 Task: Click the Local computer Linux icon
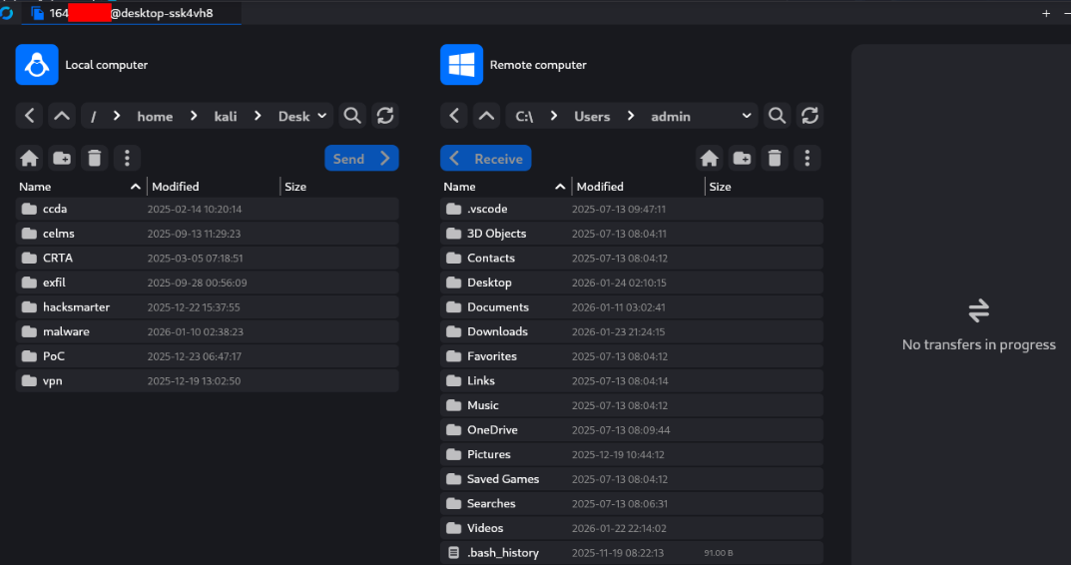pyautogui.click(x=37, y=65)
